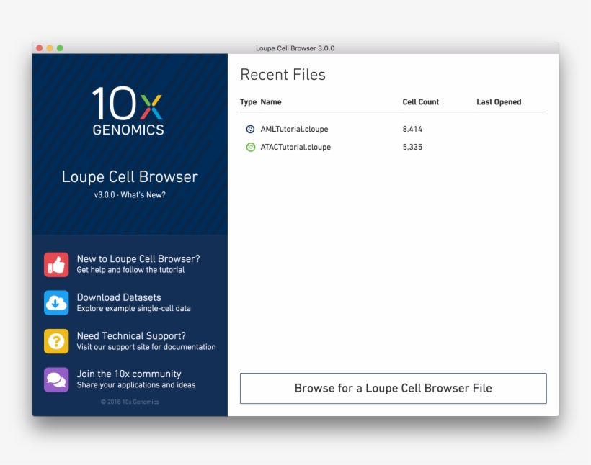
Task: Click 'Explore example single-cell data' text
Action: tap(134, 308)
